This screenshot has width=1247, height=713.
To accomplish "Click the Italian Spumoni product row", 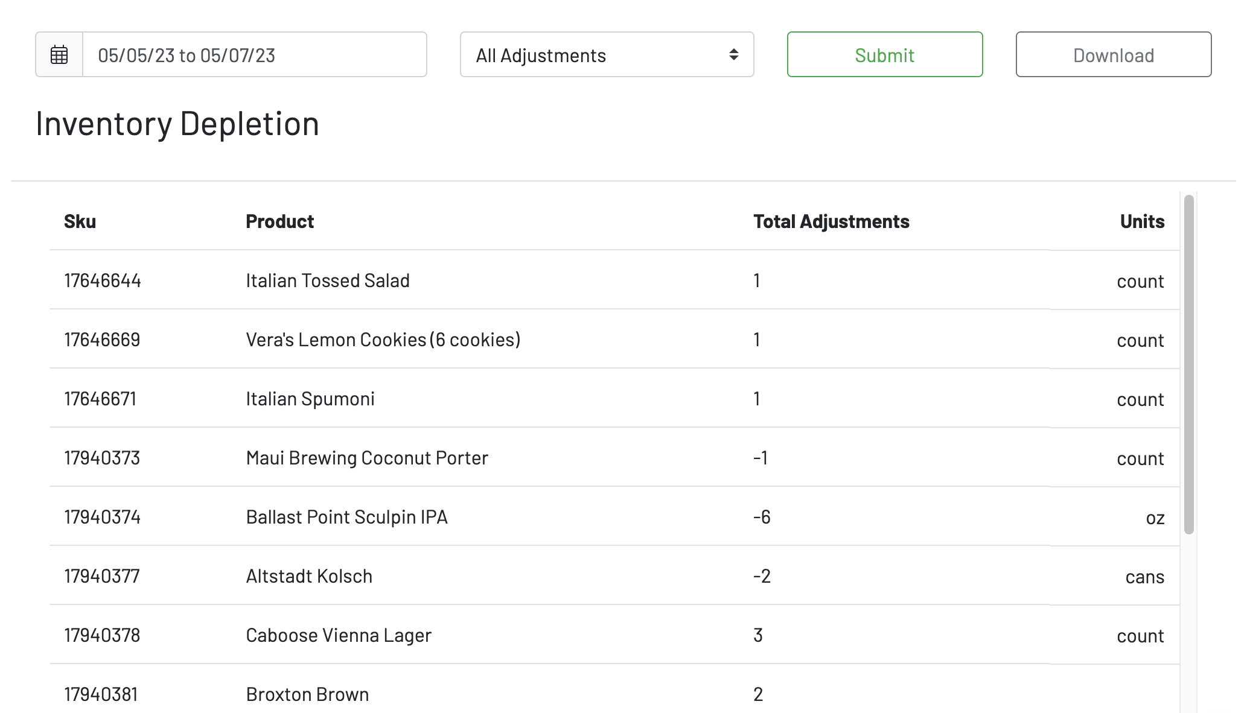I will pyautogui.click(x=310, y=399).
